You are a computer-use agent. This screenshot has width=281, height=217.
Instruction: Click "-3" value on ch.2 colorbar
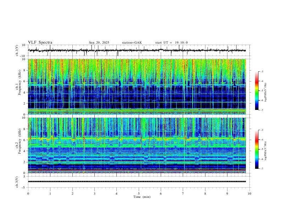[x=262, y=130]
